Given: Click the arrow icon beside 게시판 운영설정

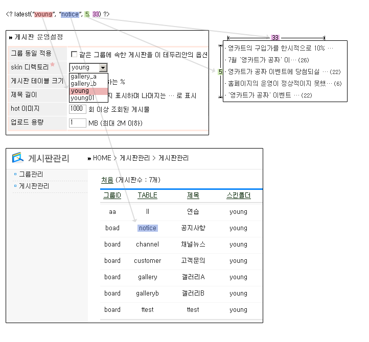Looking at the screenshot, I should 11,37.
